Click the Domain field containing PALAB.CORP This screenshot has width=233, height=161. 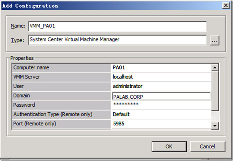(161, 97)
